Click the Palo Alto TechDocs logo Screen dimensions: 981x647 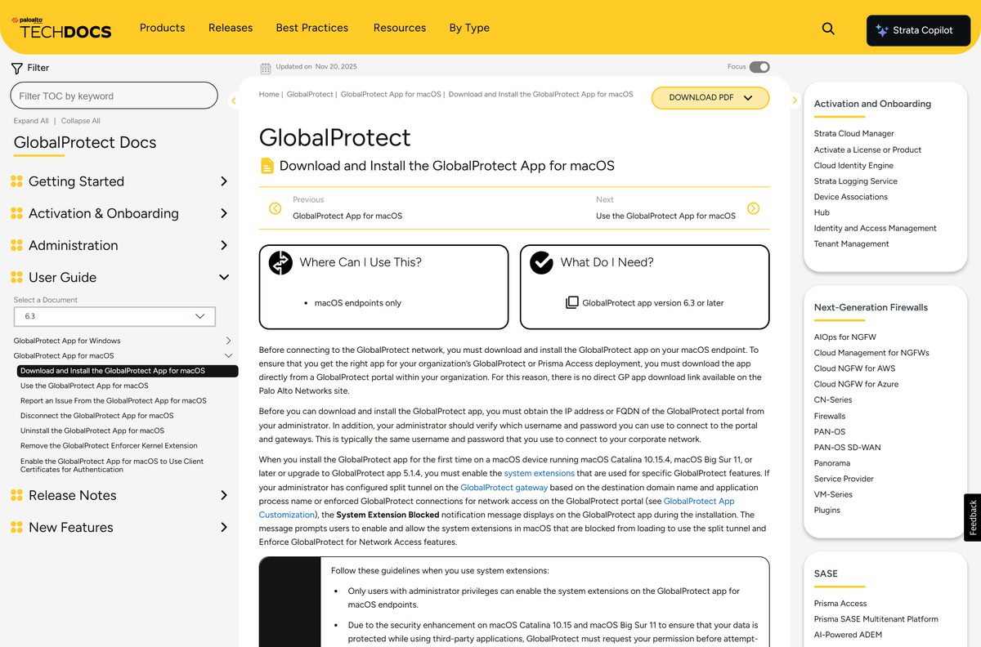(61, 28)
